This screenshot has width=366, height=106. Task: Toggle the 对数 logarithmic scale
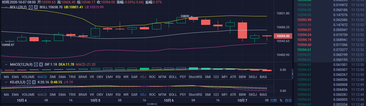coord(274,100)
